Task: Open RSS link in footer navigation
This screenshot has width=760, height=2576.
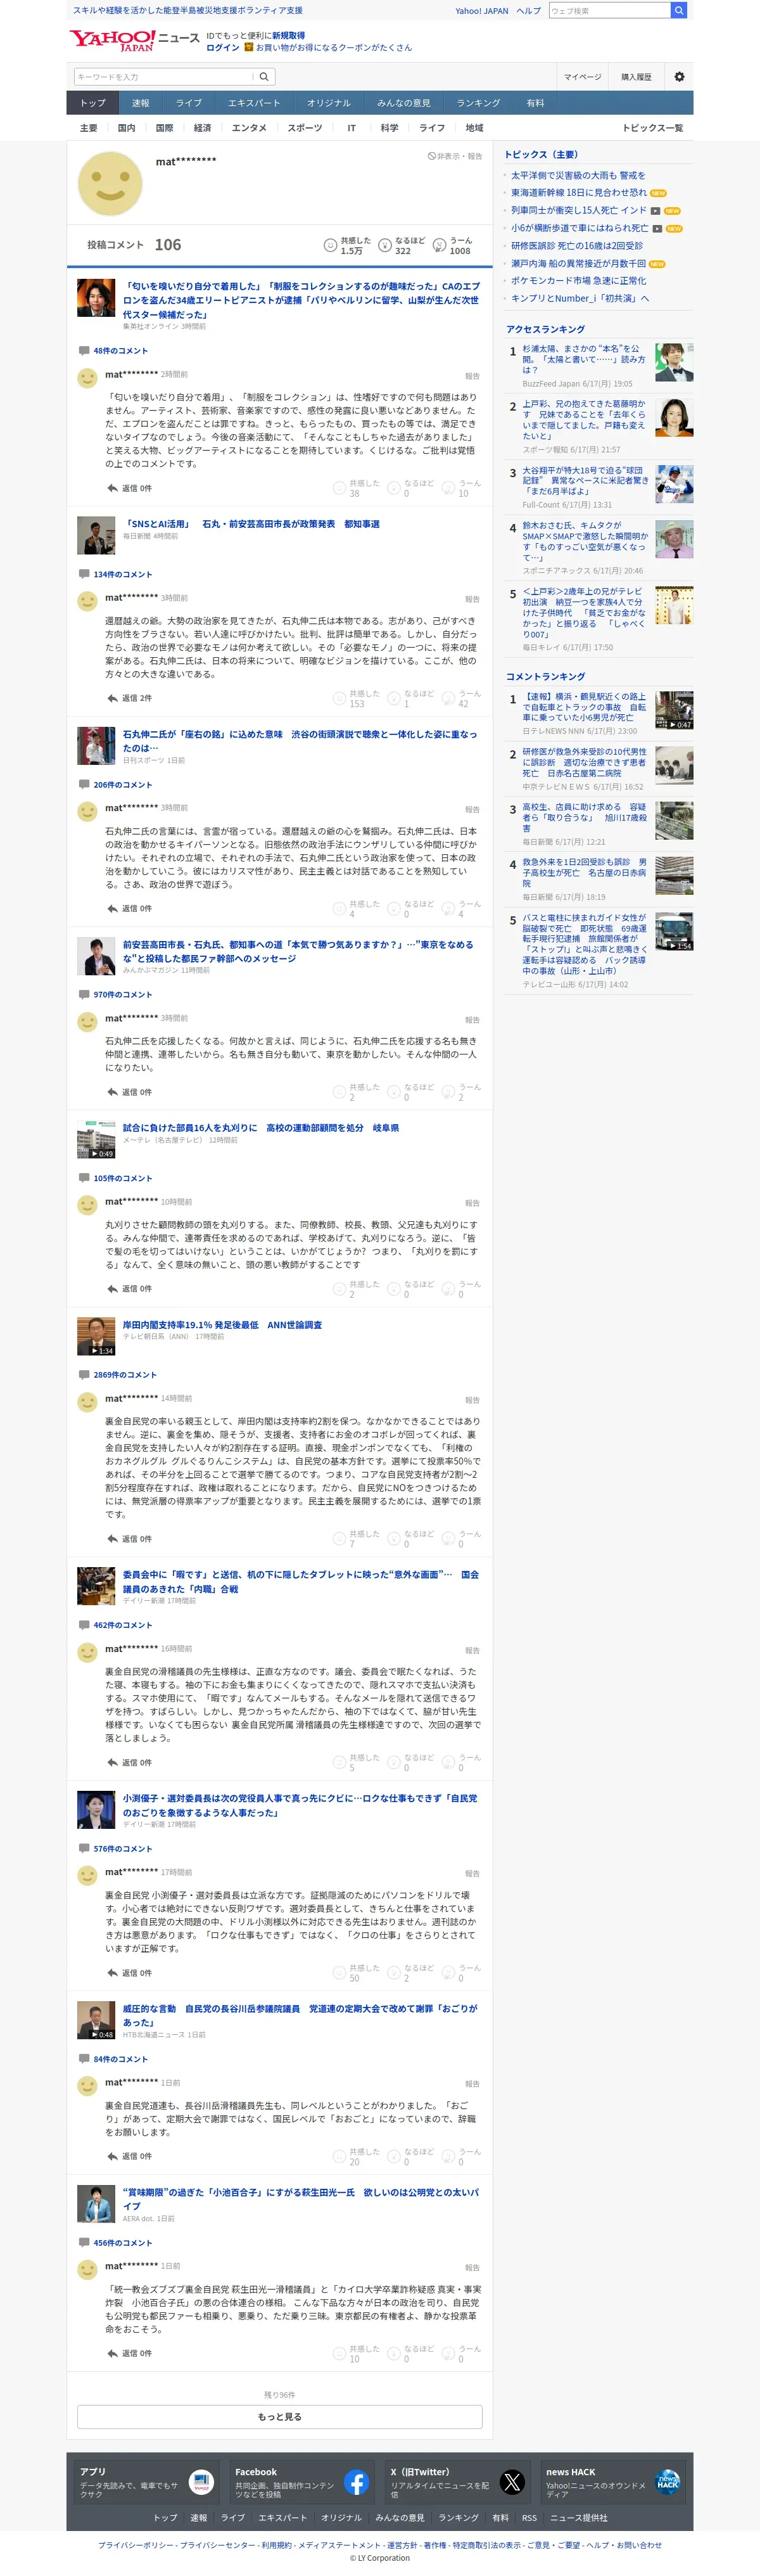Action: pos(529,2518)
